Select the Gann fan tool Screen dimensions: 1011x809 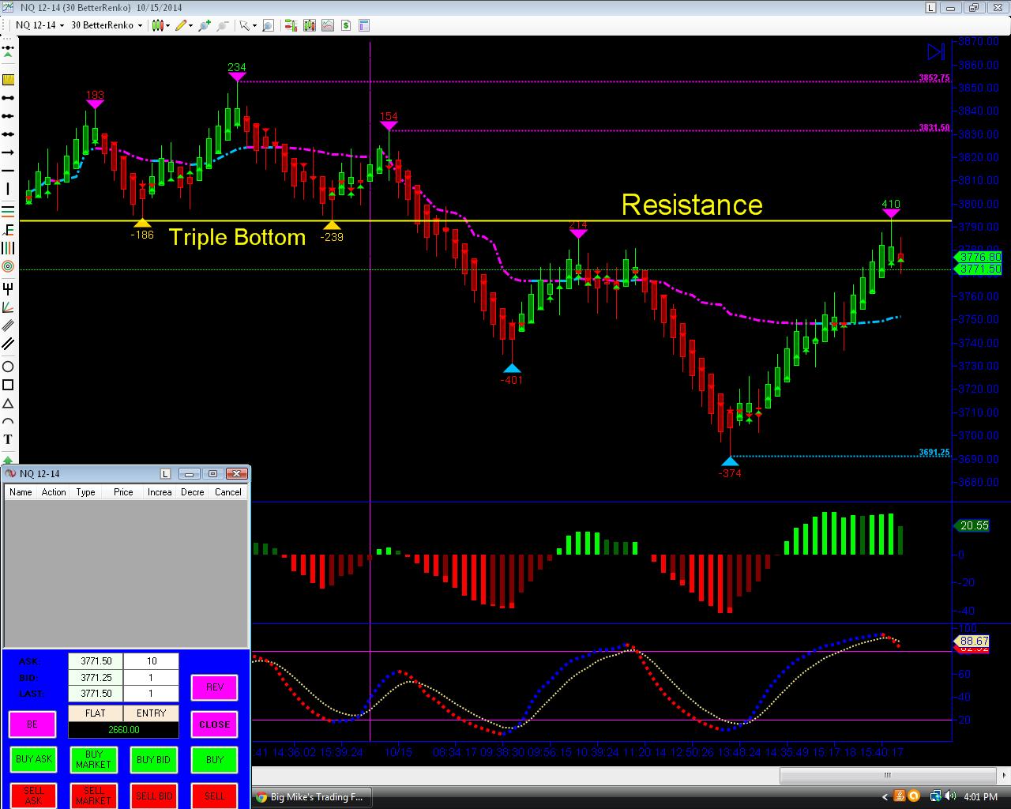coord(8,307)
